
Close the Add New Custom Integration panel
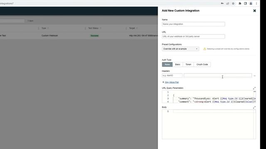click(x=254, y=11)
